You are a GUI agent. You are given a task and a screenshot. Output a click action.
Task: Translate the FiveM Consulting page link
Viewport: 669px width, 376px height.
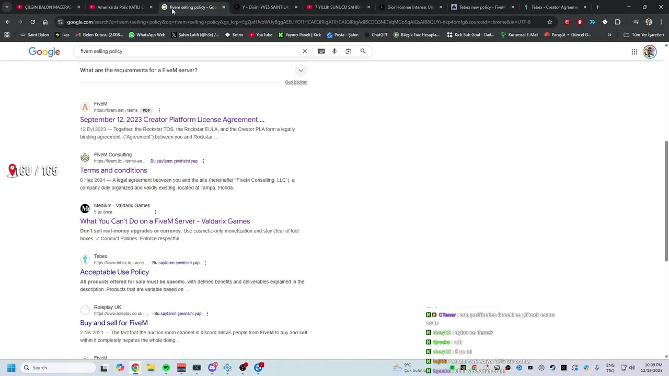(x=174, y=161)
